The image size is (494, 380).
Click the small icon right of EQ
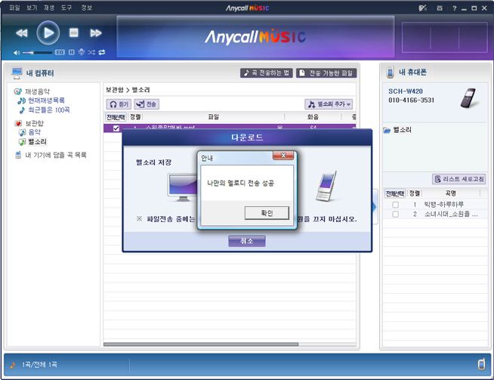[x=72, y=52]
